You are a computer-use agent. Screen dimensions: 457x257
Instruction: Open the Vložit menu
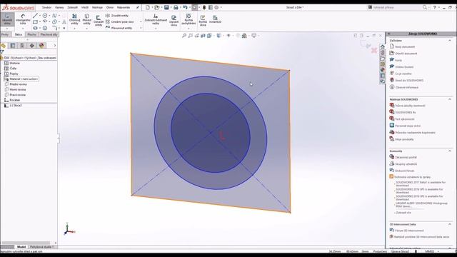point(85,7)
